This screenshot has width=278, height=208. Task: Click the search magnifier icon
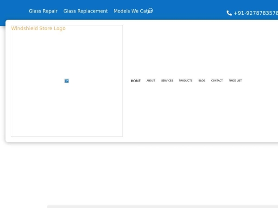click(x=150, y=10)
